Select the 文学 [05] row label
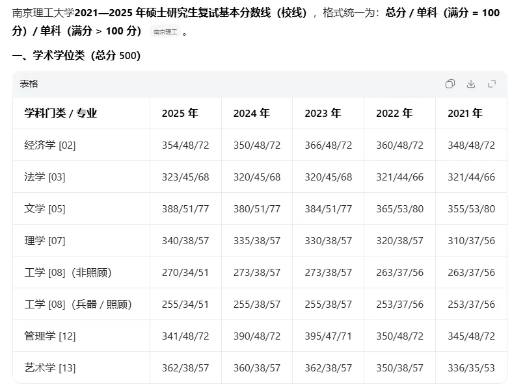 pyautogui.click(x=45, y=208)
